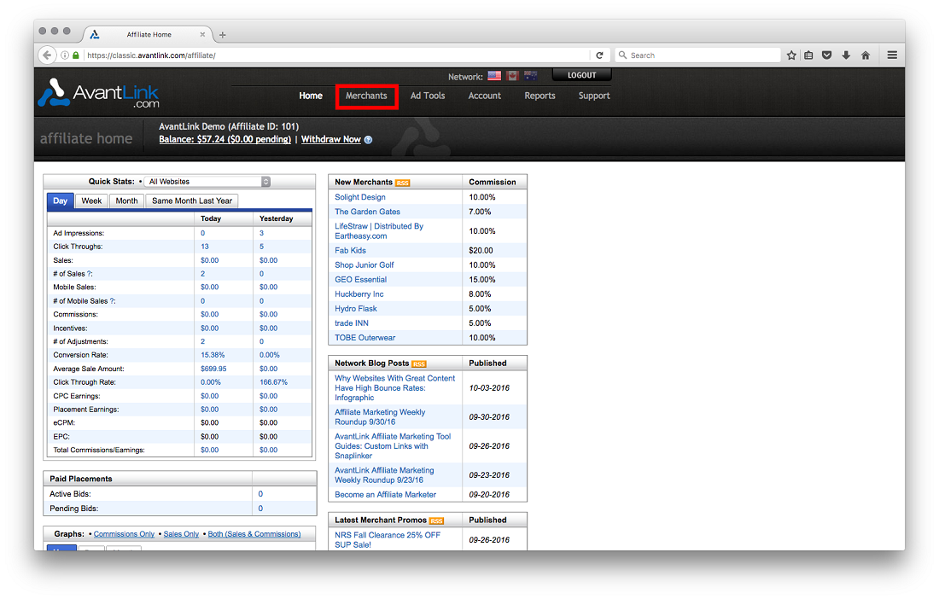Viewport: 939px width, 599px height.
Task: Bookmark this page with the star icon
Action: (791, 55)
